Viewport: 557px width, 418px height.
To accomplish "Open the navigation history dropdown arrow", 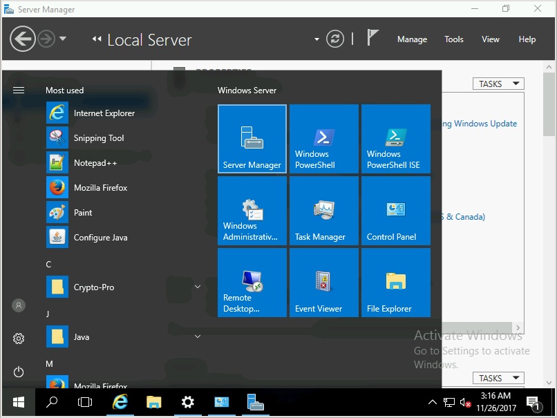I will point(63,39).
